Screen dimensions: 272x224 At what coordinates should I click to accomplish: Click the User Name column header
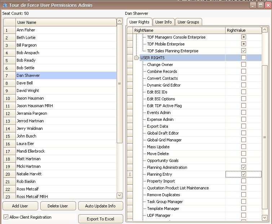pyautogui.click(x=66, y=22)
